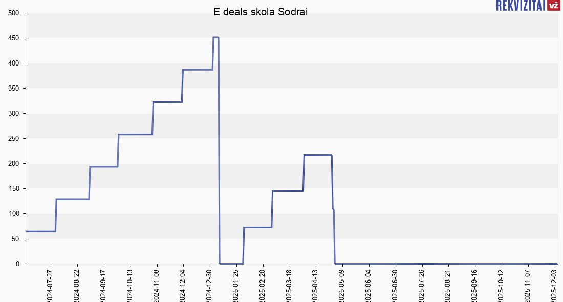This screenshot has width=563, height=302.
Task: Click the red VŽ logo icon
Action: tap(553, 6)
